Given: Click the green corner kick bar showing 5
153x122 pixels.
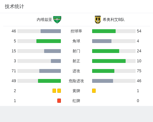Looking at the screenshot, I should pyautogui.click(x=49, y=41).
